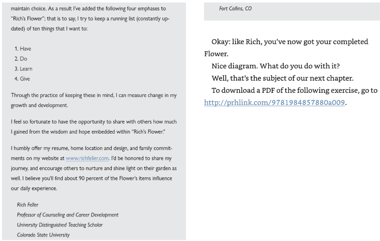The width and height of the screenshot is (380, 241).
Task: Click the paragraph beginning "I feel so fortunate"
Action: [94, 127]
